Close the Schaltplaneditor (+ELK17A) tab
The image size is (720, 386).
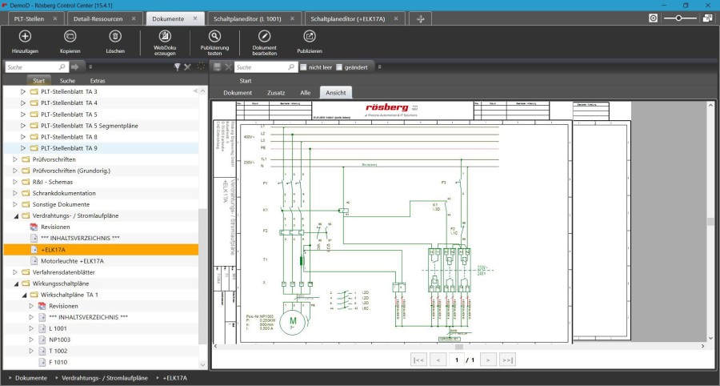click(396, 19)
